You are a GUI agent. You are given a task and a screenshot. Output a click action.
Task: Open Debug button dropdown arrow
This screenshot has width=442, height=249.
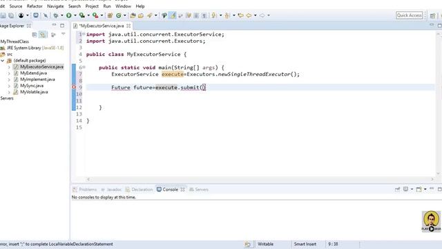pyautogui.click(x=62, y=15)
